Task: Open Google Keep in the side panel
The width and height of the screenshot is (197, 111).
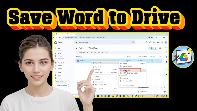Action: pyautogui.click(x=166, y=52)
